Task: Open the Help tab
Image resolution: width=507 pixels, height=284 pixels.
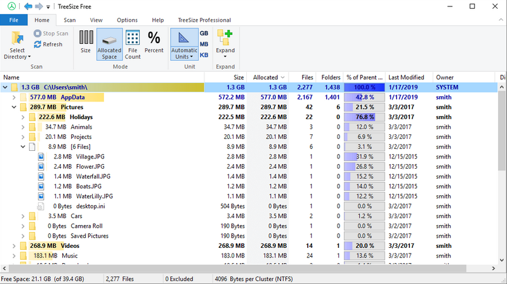Action: pos(158,20)
